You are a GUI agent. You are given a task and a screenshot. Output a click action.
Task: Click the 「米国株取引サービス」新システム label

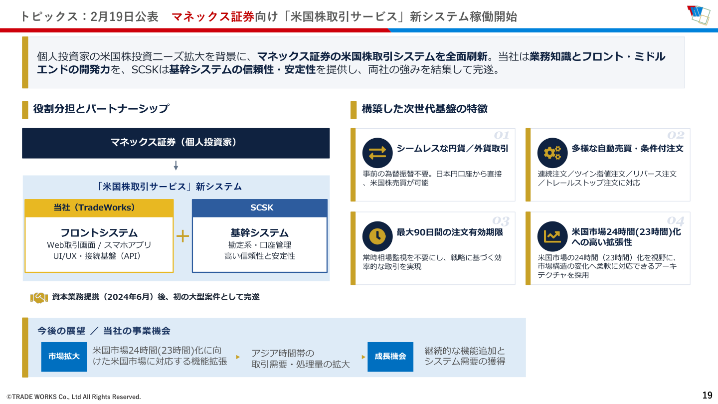pos(169,187)
